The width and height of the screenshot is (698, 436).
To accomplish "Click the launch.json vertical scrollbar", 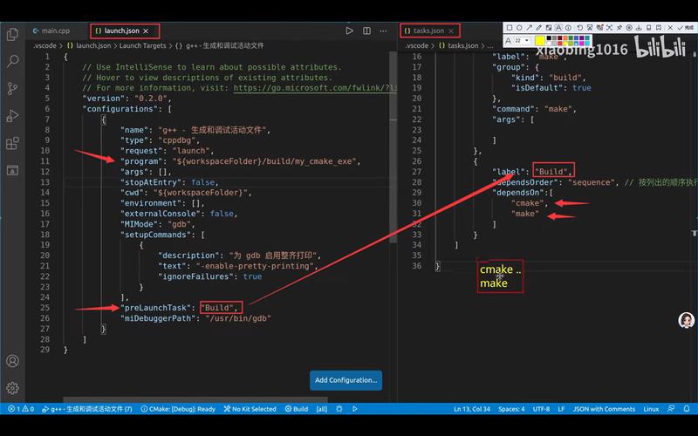I will point(393,146).
